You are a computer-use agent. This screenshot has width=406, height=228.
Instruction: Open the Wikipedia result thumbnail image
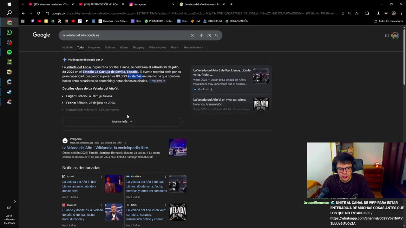click(178, 148)
